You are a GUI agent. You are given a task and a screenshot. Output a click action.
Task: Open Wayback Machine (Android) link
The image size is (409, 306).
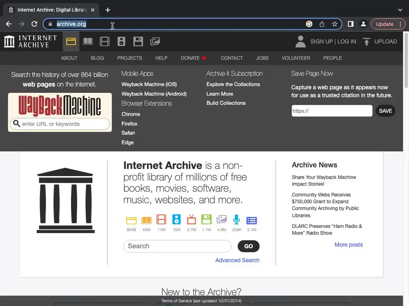pos(154,94)
